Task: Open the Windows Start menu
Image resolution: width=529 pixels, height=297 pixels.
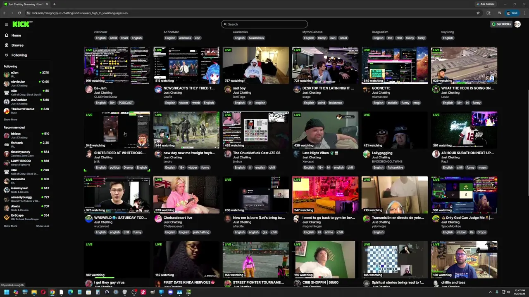Action: pyautogui.click(x=7, y=292)
